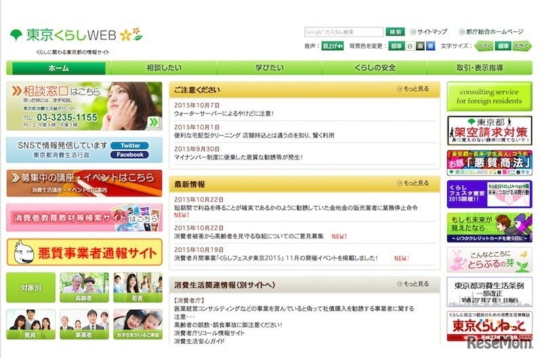Open the くらしの安全 navigation tab
The width and height of the screenshot is (542, 358).
[375, 68]
